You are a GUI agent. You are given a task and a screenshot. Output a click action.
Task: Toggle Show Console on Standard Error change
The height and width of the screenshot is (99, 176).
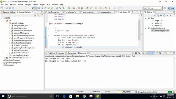pyautogui.click(x=153, y=53)
